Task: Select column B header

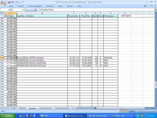Action: 42,13
